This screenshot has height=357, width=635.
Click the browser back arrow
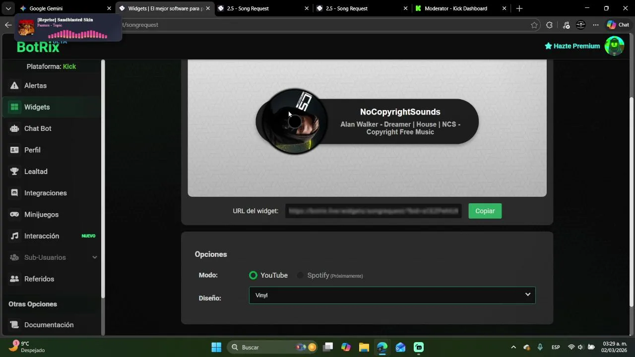point(8,25)
